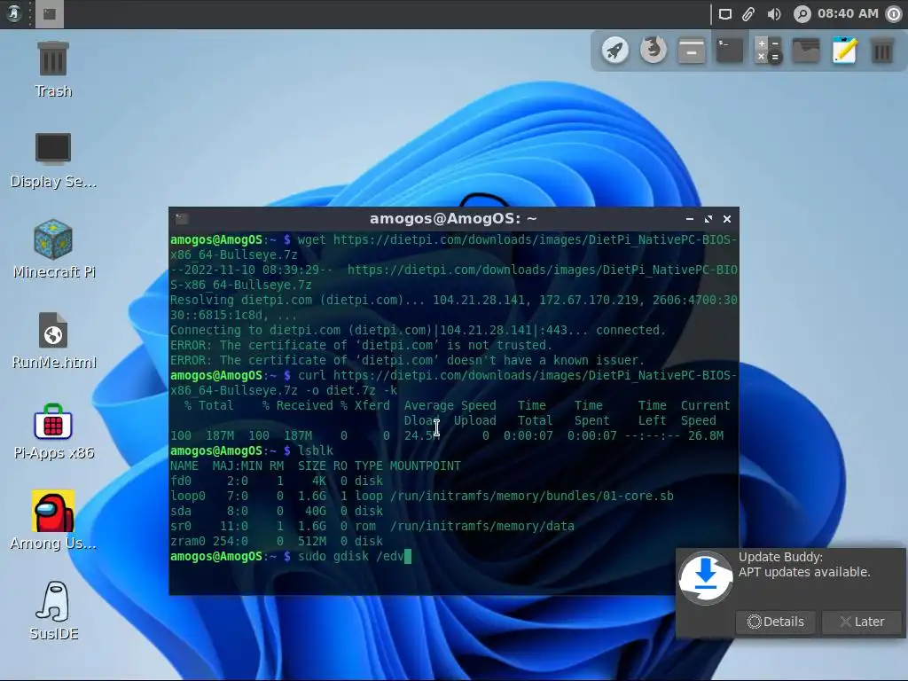The image size is (908, 681).
Task: Select the Display Settings desktop icon
Action: pyautogui.click(x=53, y=160)
